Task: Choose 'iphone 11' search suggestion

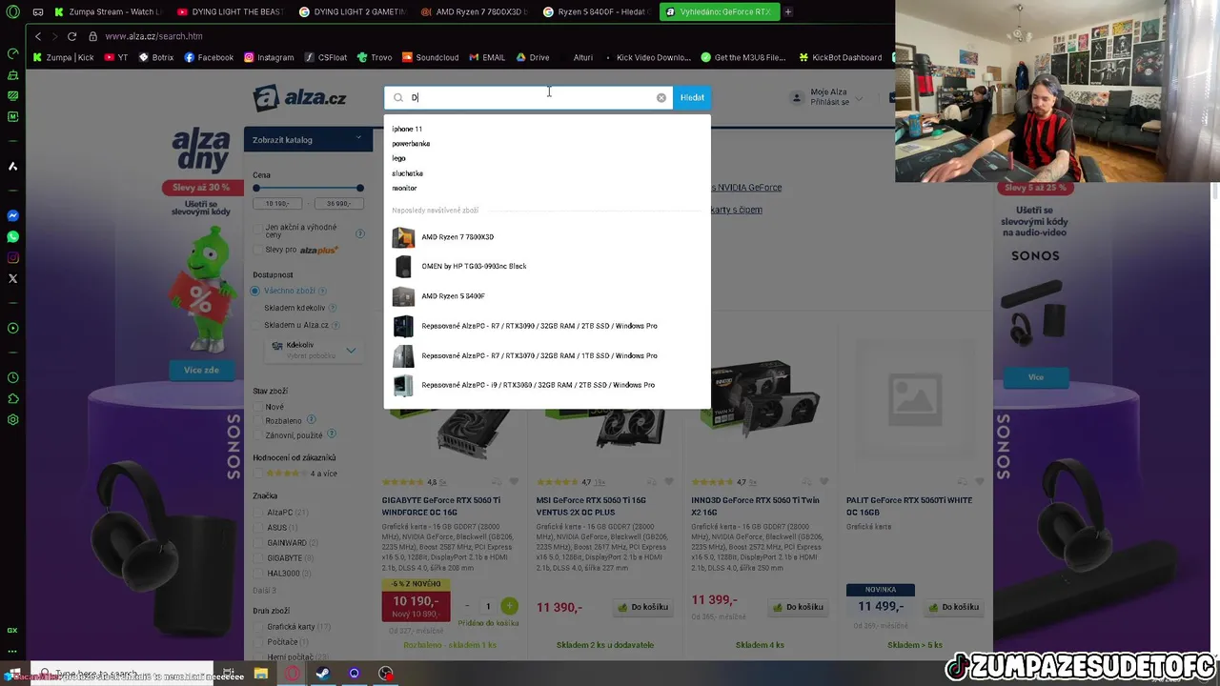Action: [407, 129]
